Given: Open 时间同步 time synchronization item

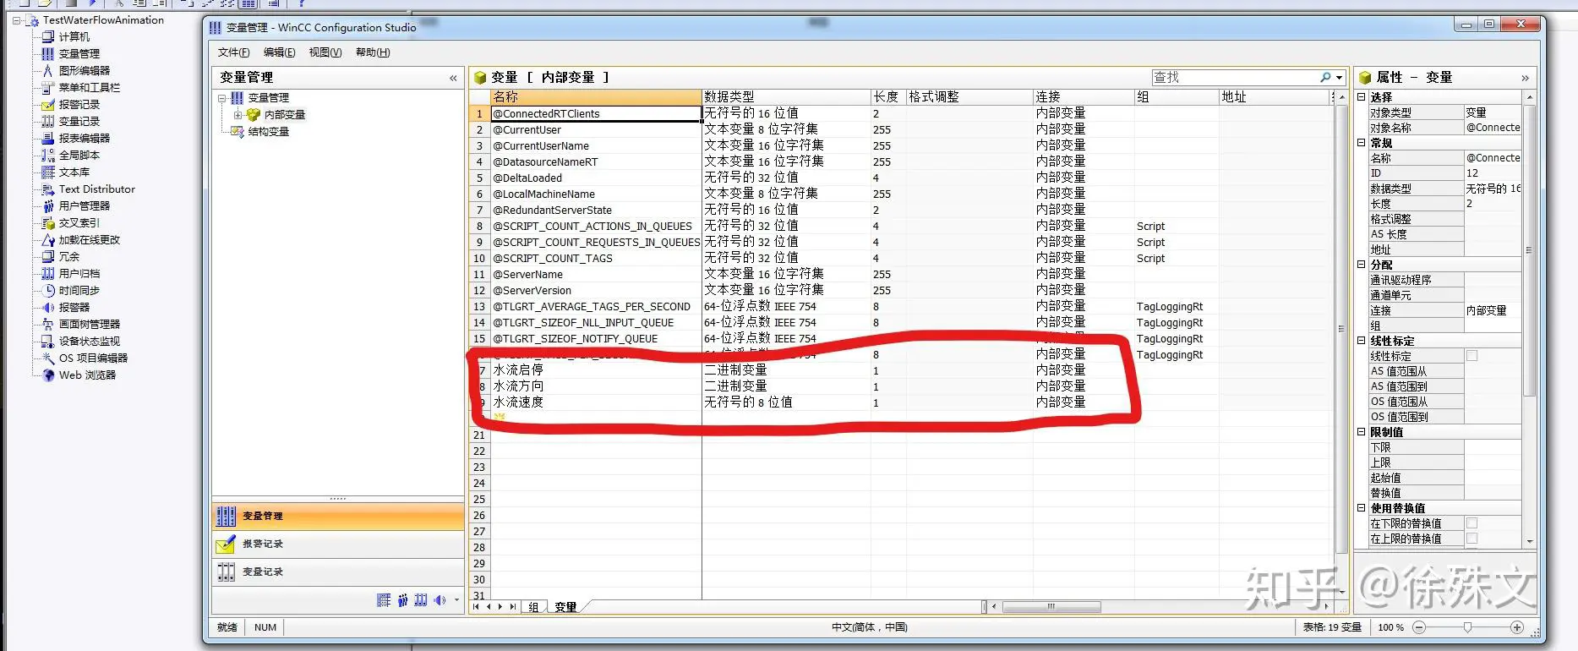Looking at the screenshot, I should click(79, 291).
